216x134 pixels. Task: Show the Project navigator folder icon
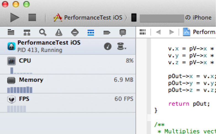(x=11, y=32)
